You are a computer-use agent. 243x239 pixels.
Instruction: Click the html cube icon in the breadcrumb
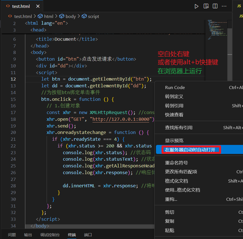[40, 16]
